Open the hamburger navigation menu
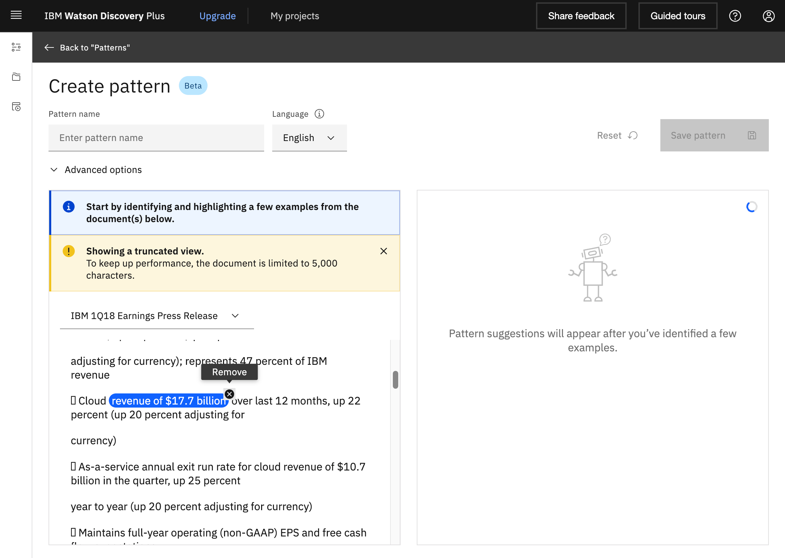This screenshot has width=785, height=558. click(16, 15)
